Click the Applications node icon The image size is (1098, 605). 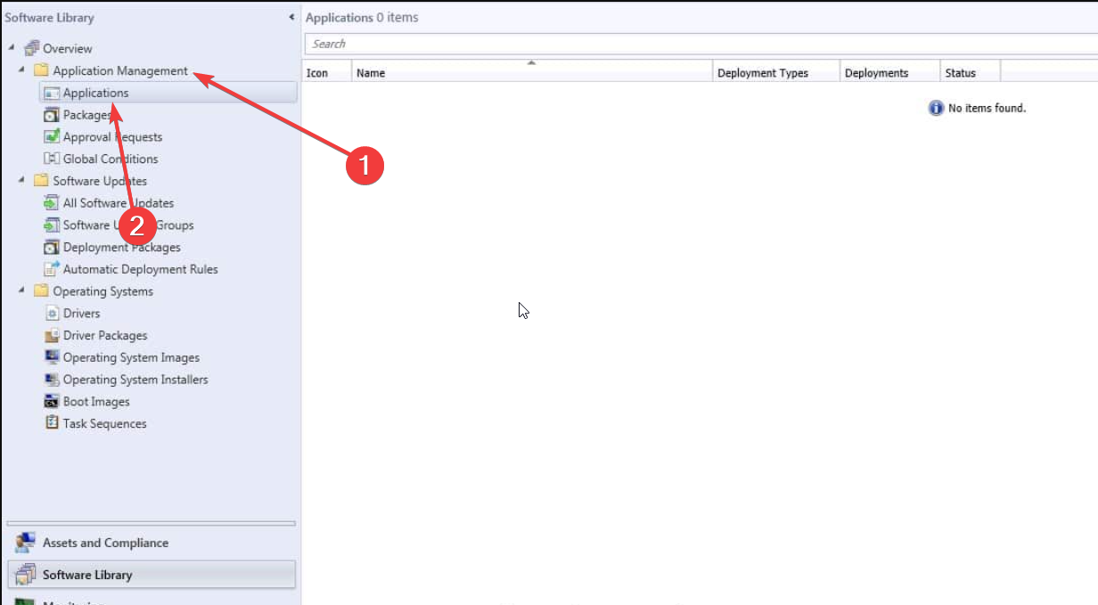coord(52,93)
